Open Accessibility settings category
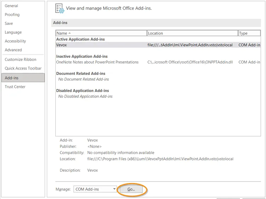Image resolution: width=266 pixels, height=199 pixels. pyautogui.click(x=15, y=42)
